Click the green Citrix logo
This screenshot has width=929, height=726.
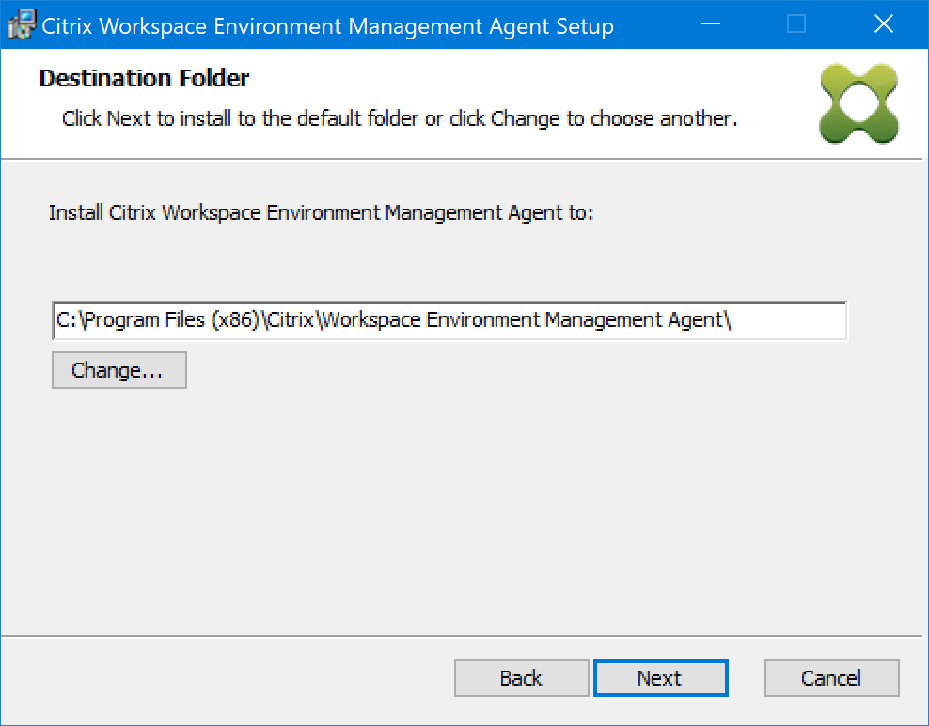click(858, 103)
